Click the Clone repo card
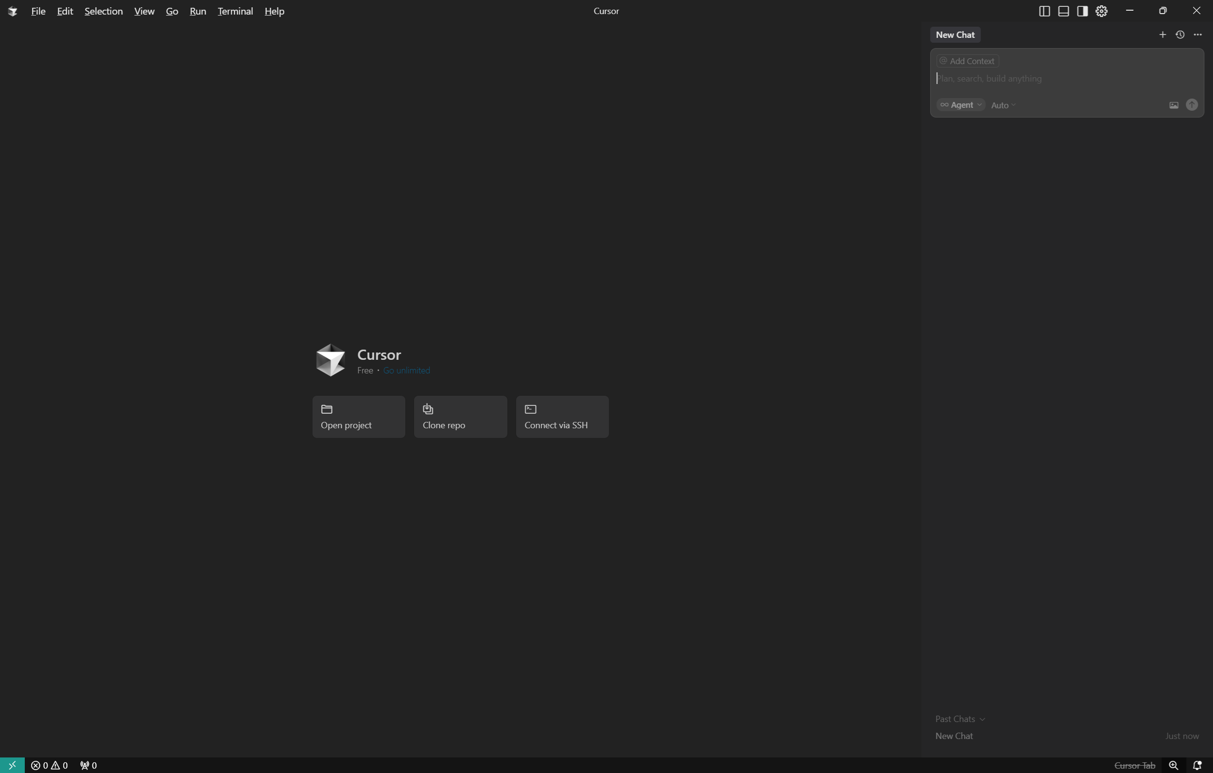The height and width of the screenshot is (773, 1213). click(460, 417)
